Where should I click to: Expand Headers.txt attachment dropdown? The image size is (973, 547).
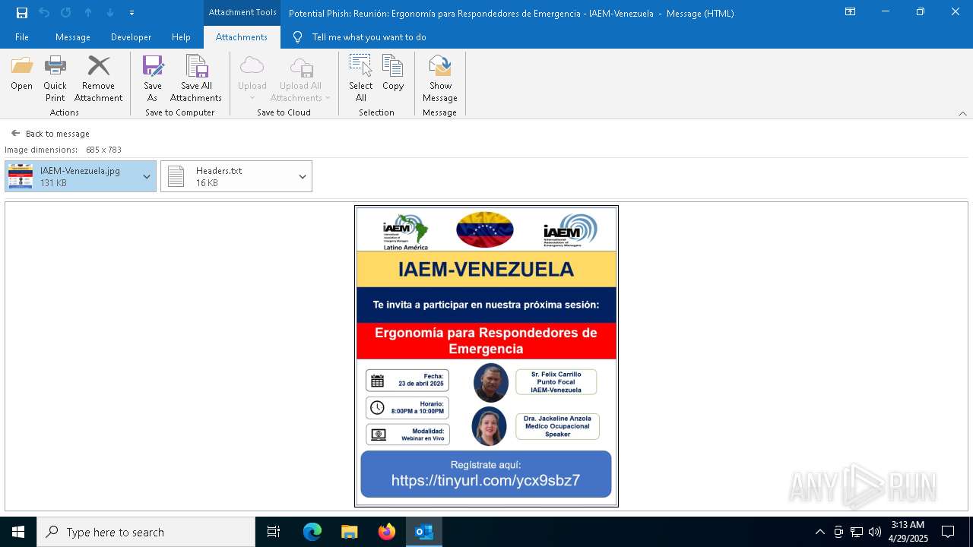(x=303, y=176)
